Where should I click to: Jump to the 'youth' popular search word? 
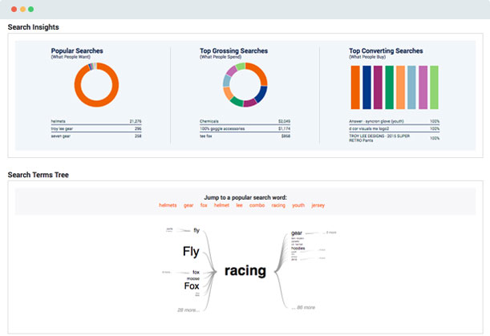tap(298, 205)
